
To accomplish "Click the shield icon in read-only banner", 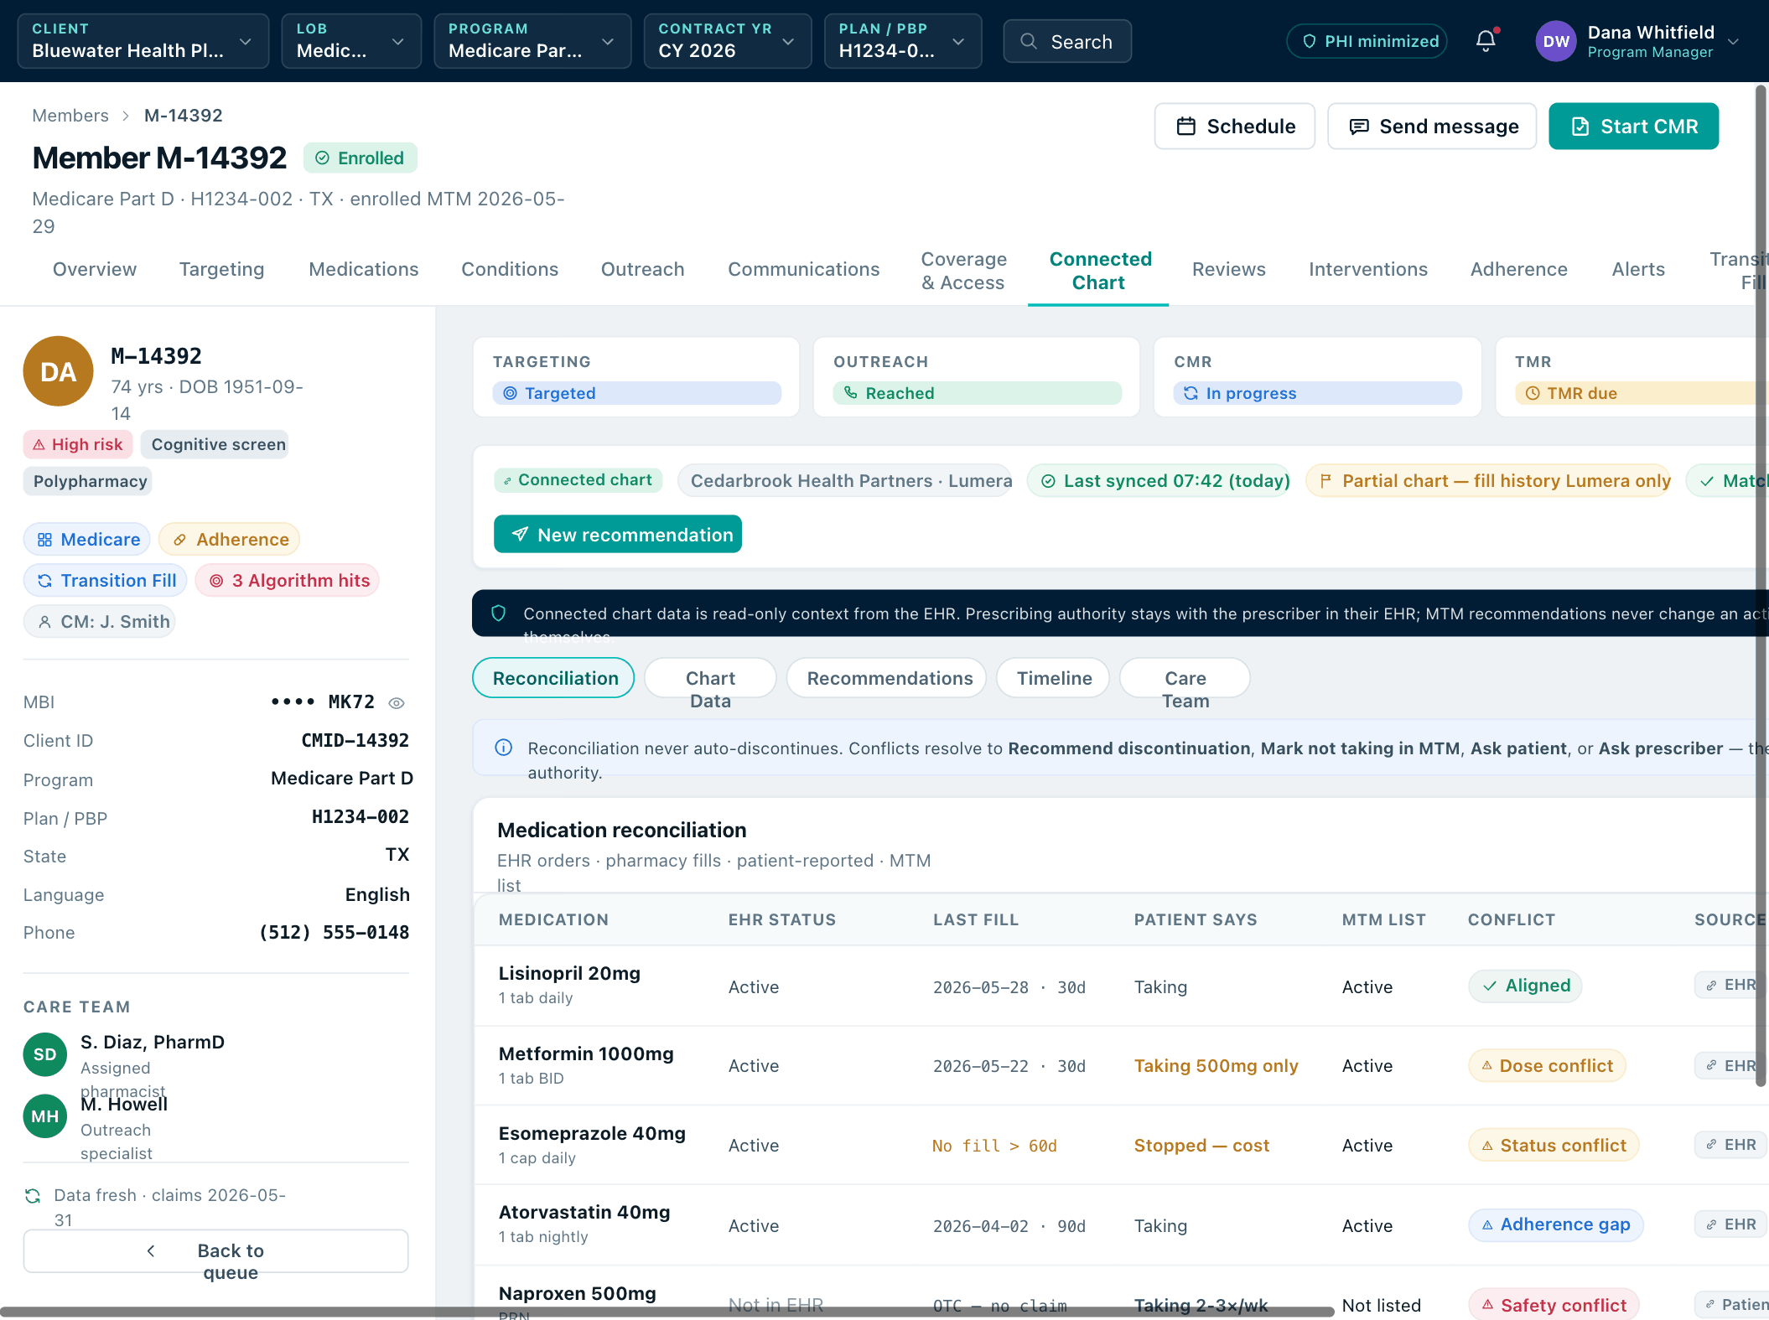I will pos(499,613).
